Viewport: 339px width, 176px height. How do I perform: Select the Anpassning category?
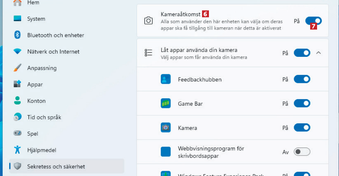(67, 68)
